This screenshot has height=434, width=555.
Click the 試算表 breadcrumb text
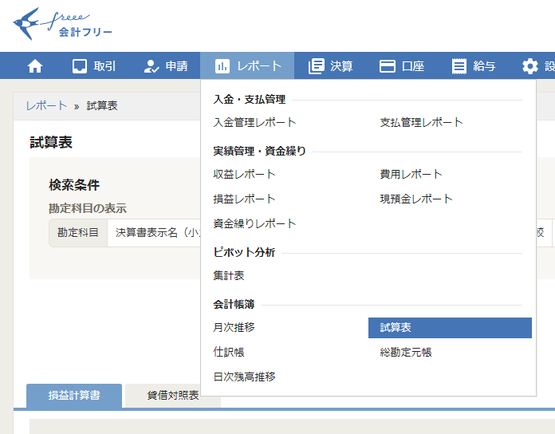point(102,105)
